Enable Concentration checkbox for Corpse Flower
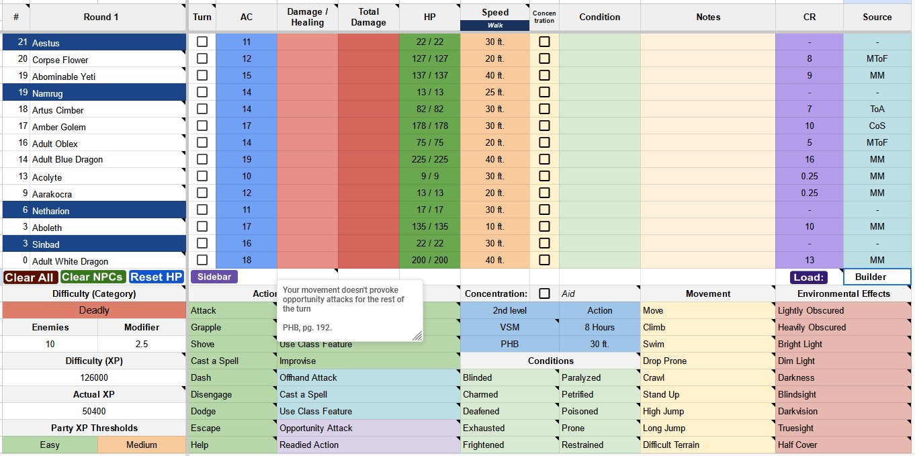 tap(544, 58)
